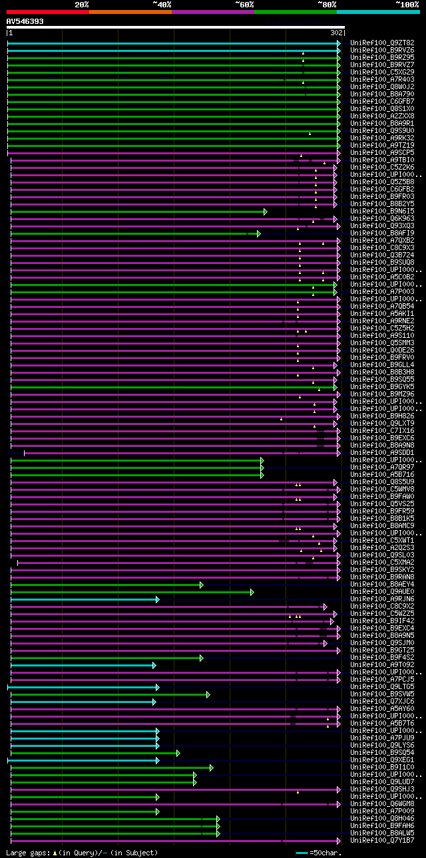
Task: Select label UniRef100_B9MZ96
Action: pyautogui.click(x=382, y=394)
